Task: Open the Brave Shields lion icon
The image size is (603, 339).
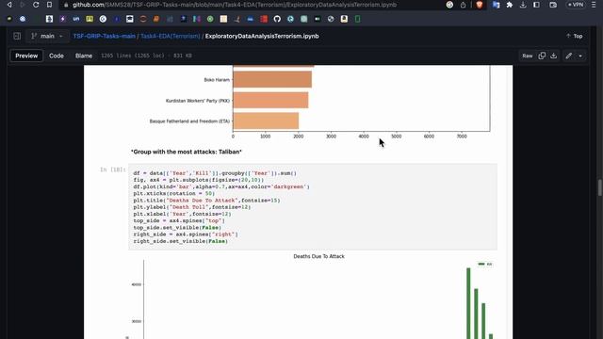Action: point(480,5)
